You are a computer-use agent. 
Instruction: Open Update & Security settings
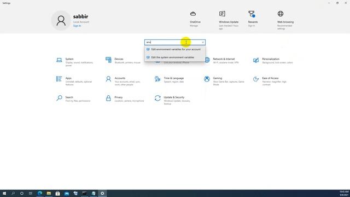(173, 100)
